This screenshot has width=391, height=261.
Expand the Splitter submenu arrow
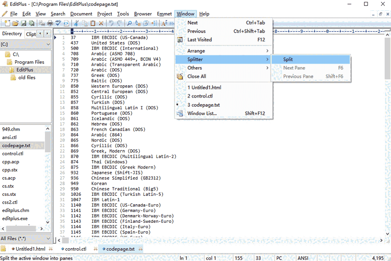[267, 59]
